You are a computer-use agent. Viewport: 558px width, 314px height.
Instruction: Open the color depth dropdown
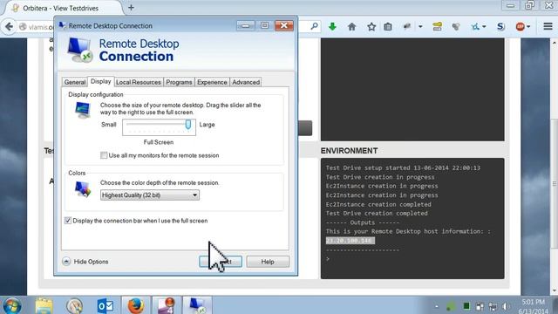tap(149, 195)
